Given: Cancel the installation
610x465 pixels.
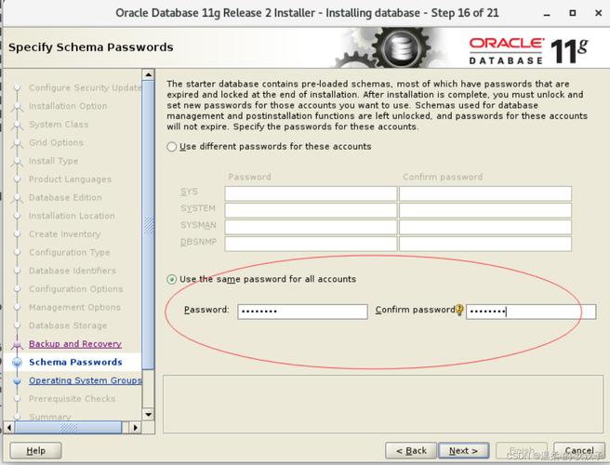Looking at the screenshot, I should tap(579, 451).
